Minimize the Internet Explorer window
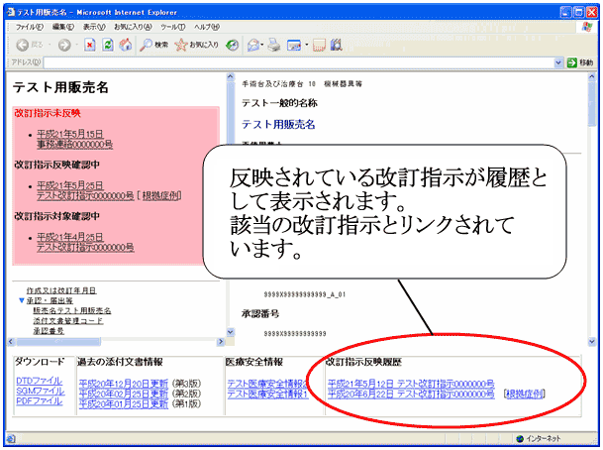Image resolution: width=603 pixels, height=450 pixels. (565, 12)
